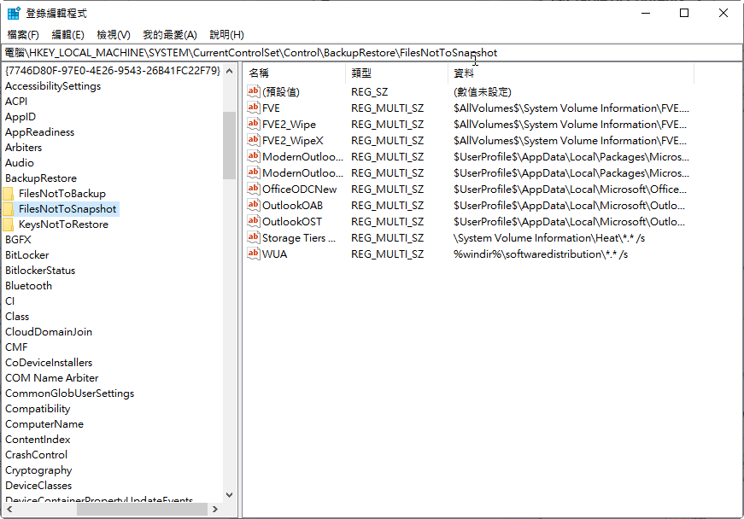
Task: Select the AppID key
Action: click(21, 117)
